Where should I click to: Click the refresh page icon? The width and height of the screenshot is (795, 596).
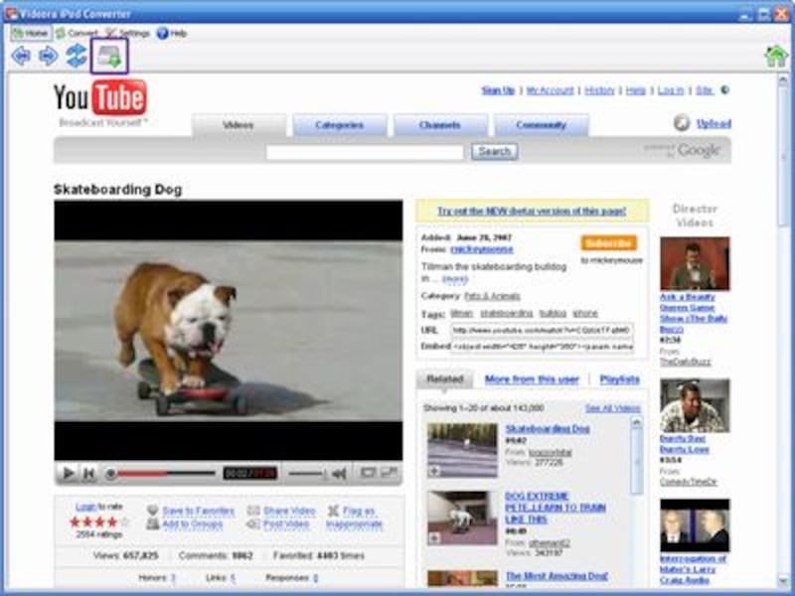76,53
